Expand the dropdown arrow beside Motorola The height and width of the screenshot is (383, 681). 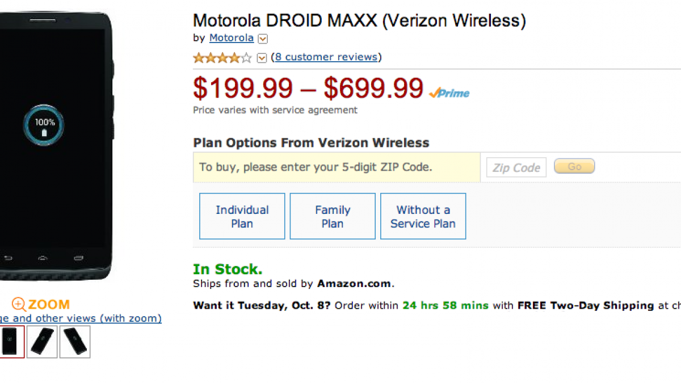point(262,39)
